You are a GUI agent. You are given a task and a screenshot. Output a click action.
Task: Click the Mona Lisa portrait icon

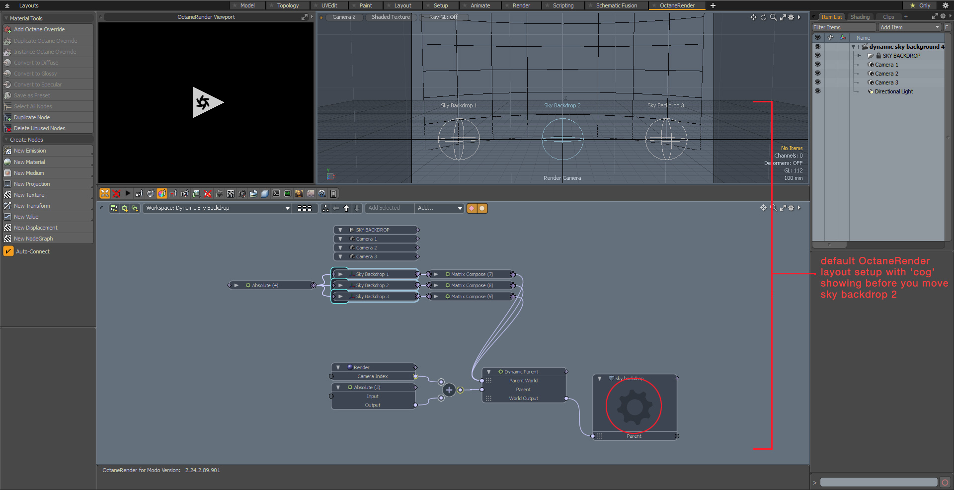[299, 194]
